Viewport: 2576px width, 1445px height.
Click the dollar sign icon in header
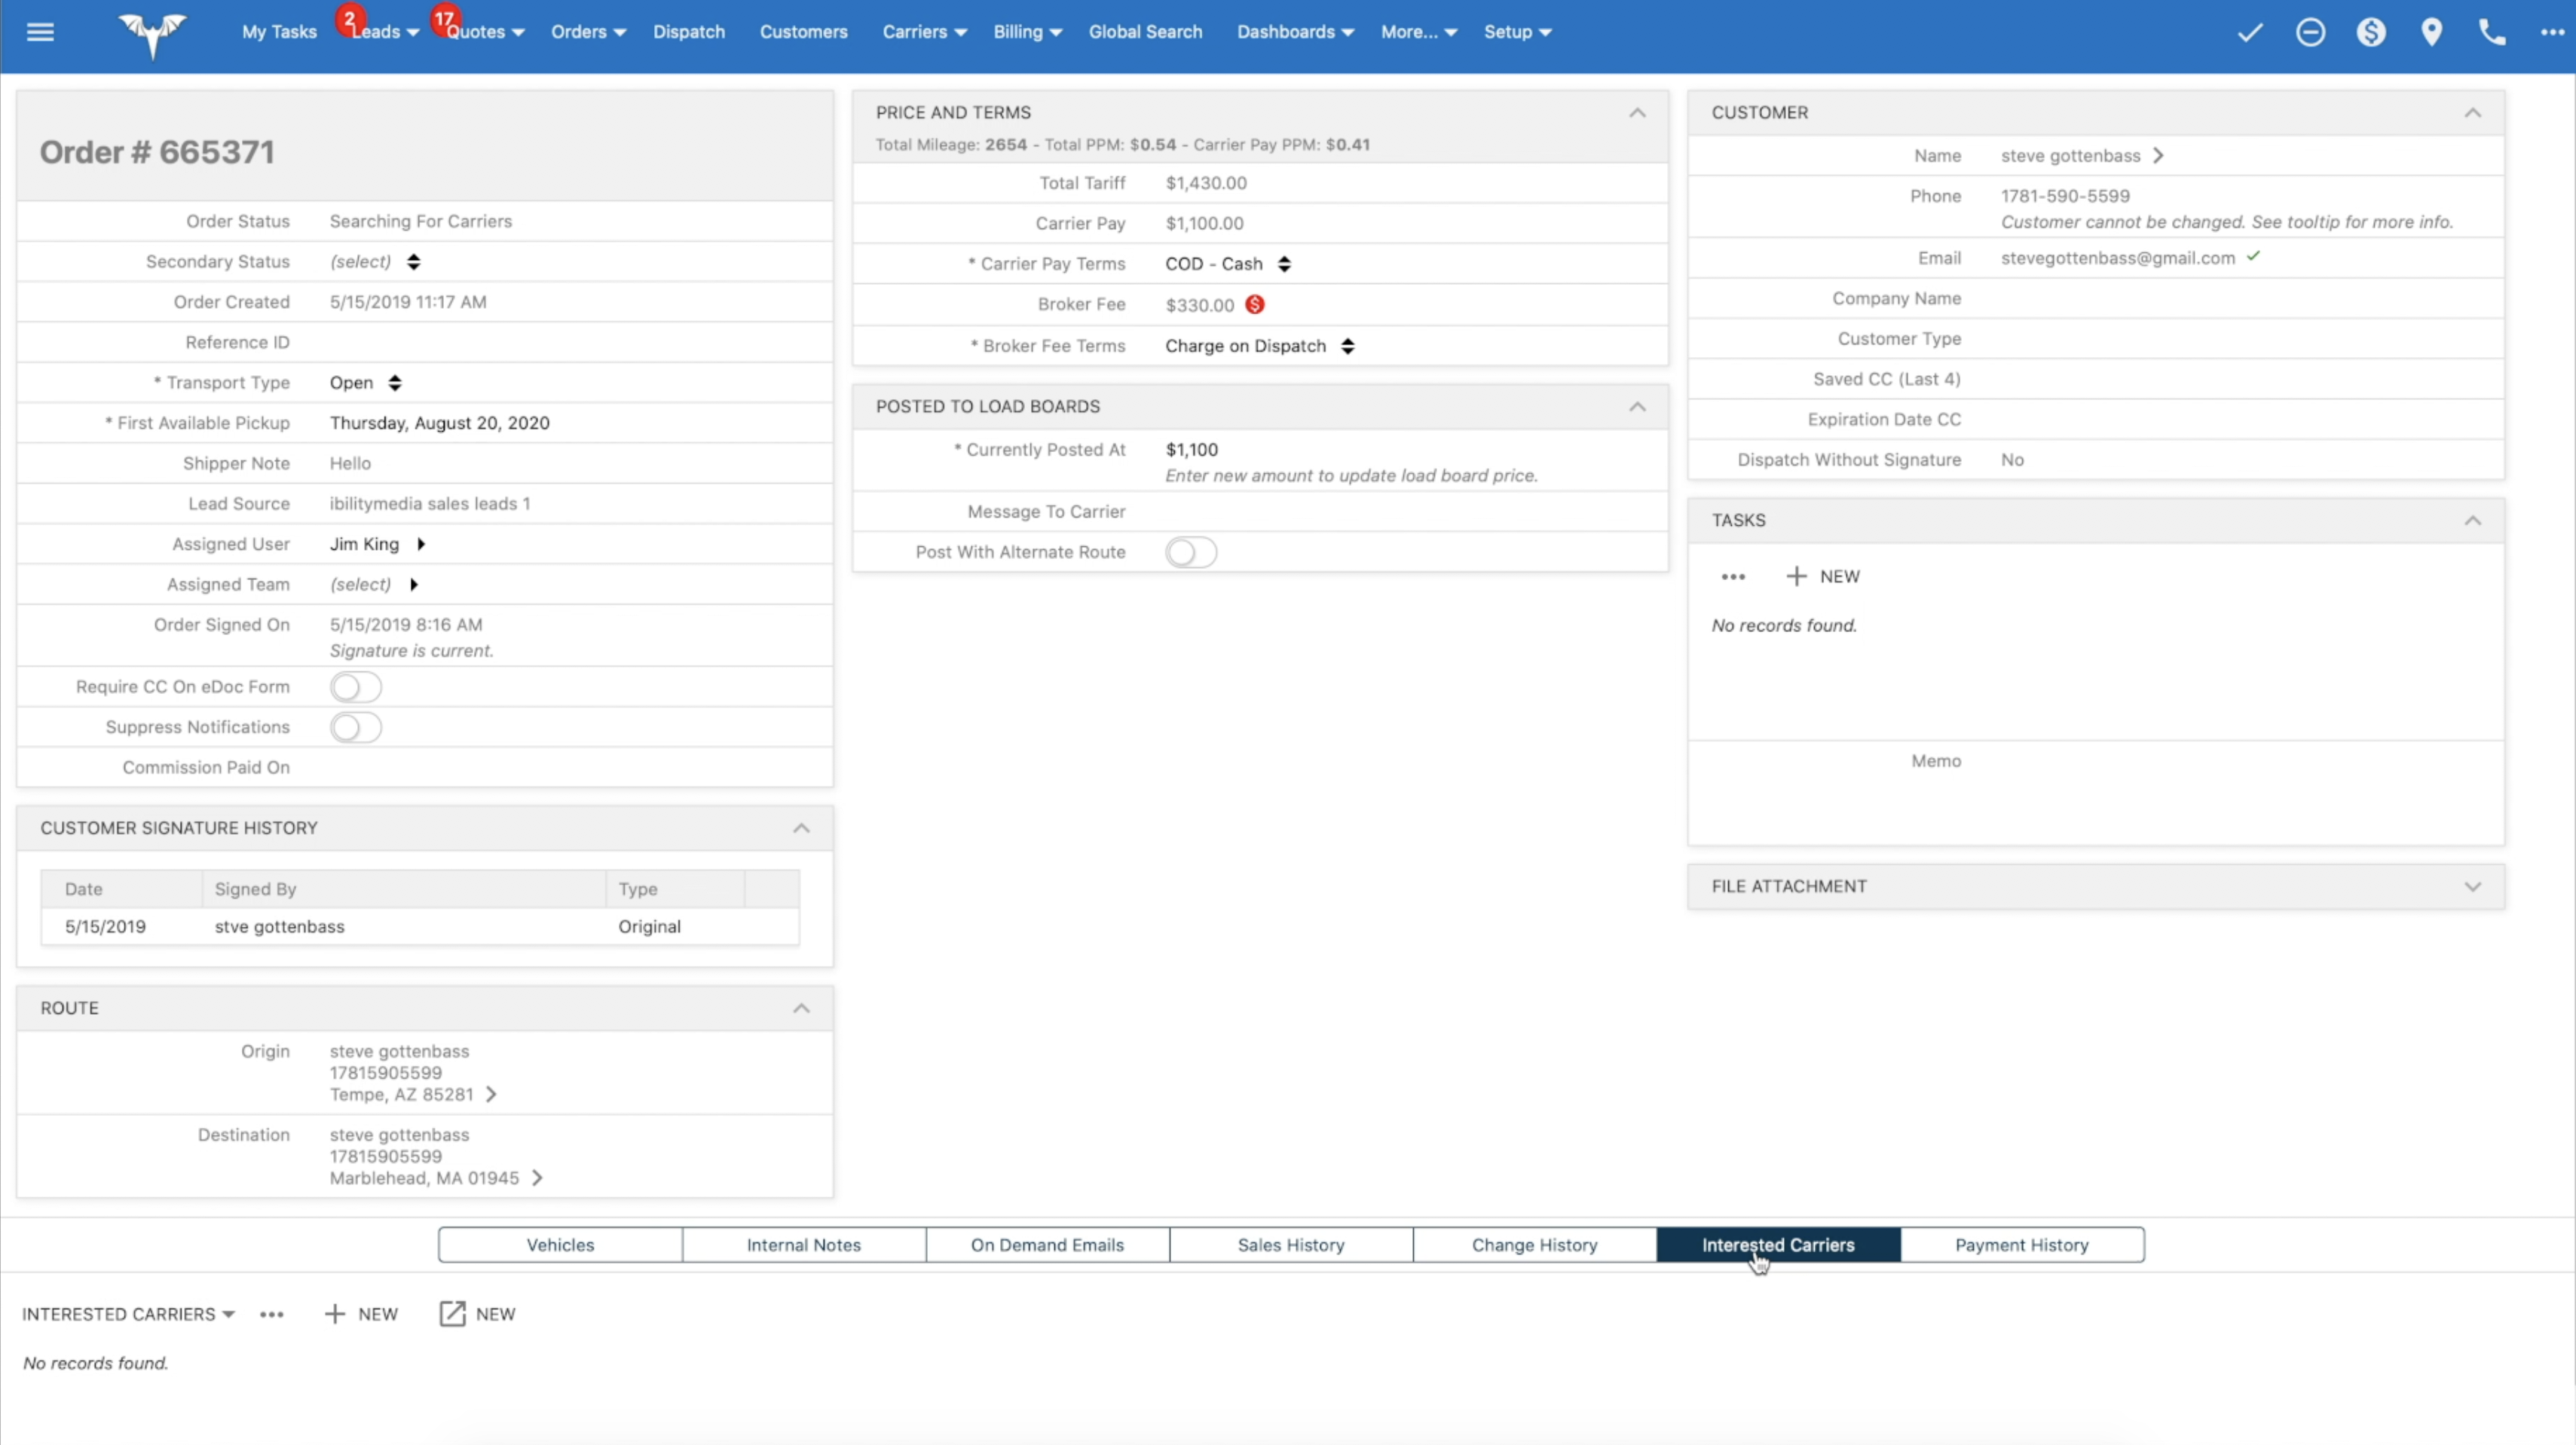click(2371, 32)
